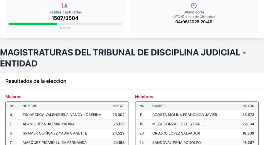Viewport: 264px width, 145px height.
Task: Select the MEZA GONZALEZ LUIS DANIEL row
Action: pos(179,124)
